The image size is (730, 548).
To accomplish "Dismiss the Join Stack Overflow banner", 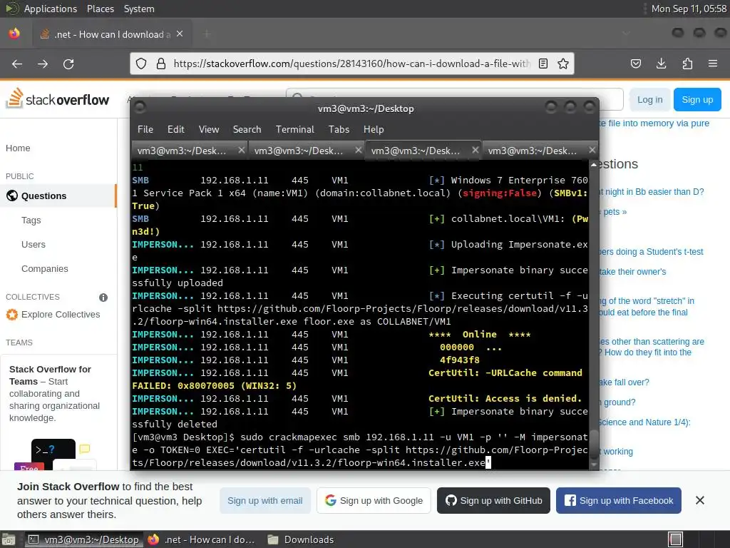I will click(x=700, y=500).
